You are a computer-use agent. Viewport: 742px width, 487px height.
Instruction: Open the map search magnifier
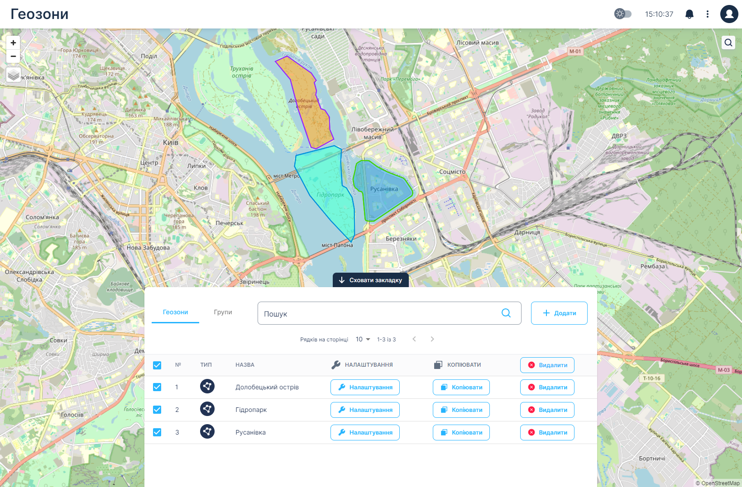click(728, 43)
